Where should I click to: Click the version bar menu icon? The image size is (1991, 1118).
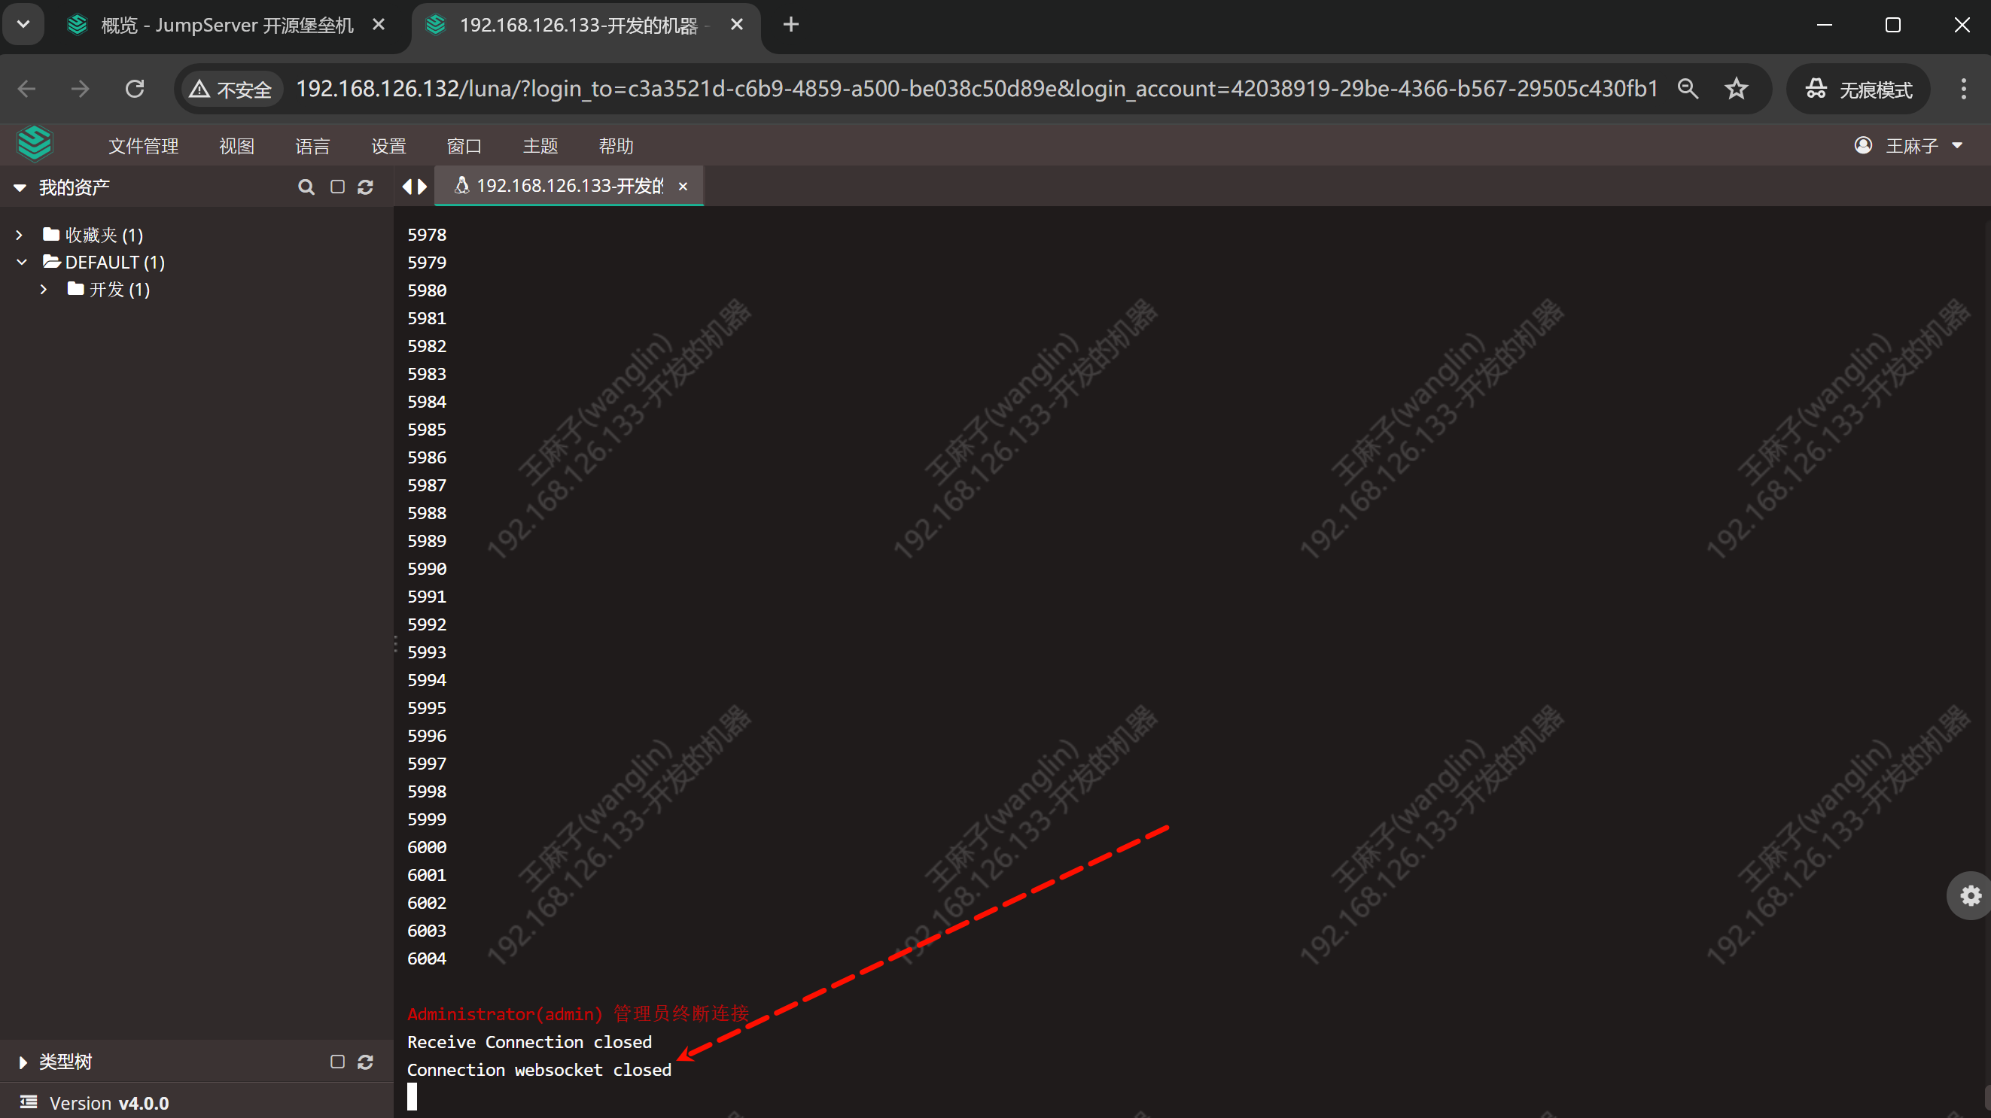point(29,1102)
